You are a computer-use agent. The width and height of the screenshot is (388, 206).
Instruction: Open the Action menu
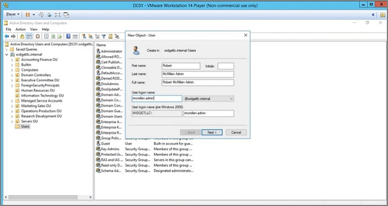click(x=21, y=29)
